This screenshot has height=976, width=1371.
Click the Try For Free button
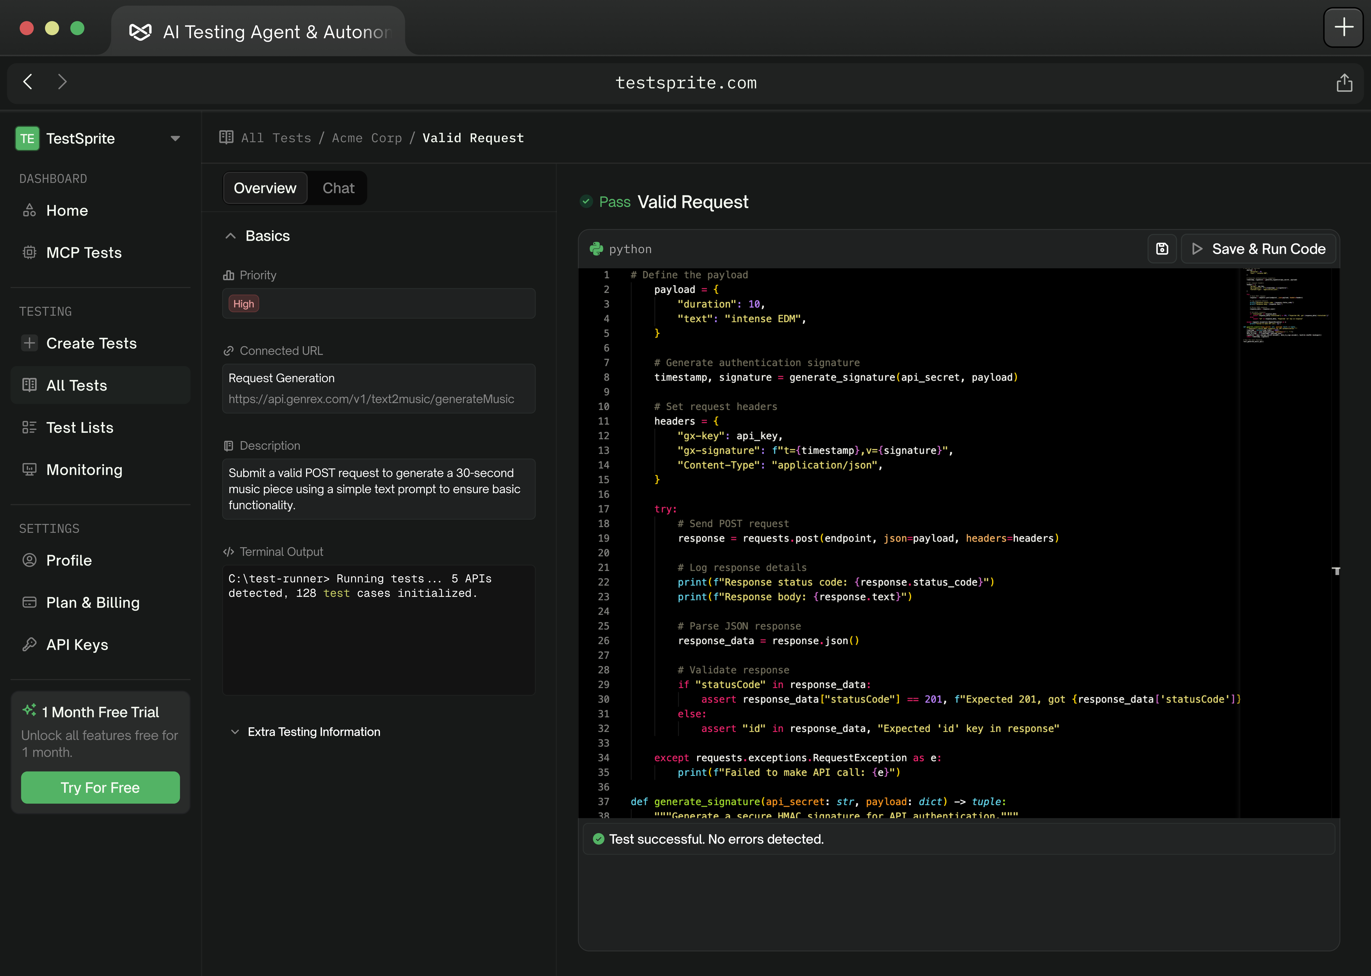100,787
